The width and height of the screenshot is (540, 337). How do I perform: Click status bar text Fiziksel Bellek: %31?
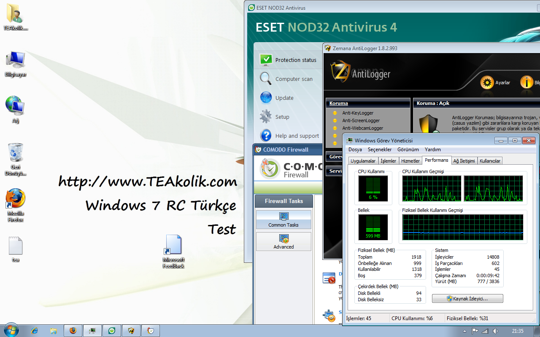(x=467, y=318)
